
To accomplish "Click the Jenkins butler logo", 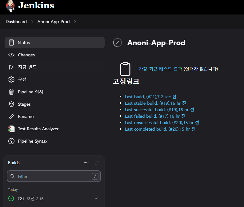I will pyautogui.click(x=10, y=6).
